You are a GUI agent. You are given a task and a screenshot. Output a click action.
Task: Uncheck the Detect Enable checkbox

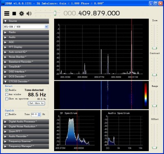tap(7, 90)
